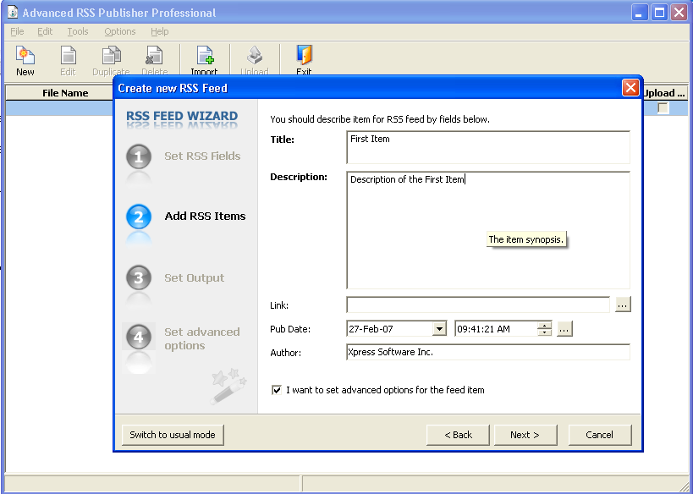Toggle the Upload column checkbox in the main window
Screen dimensions: 693x494
coord(663,107)
